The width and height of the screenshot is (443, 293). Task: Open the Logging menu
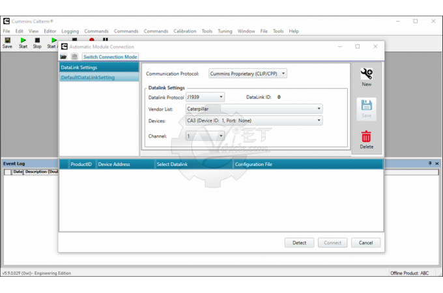(70, 31)
